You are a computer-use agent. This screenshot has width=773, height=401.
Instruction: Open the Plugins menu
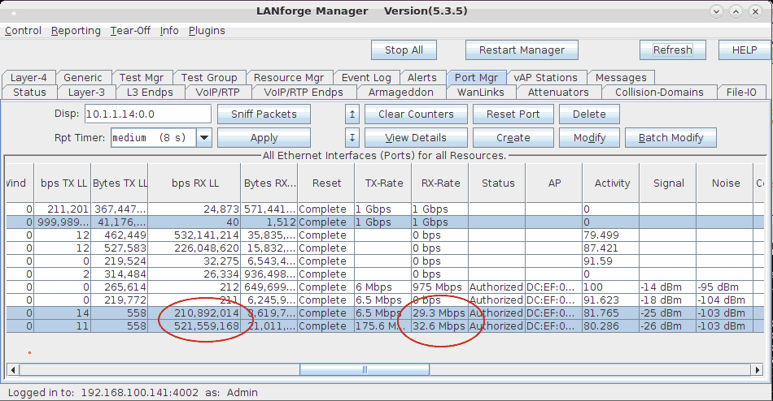coord(207,31)
